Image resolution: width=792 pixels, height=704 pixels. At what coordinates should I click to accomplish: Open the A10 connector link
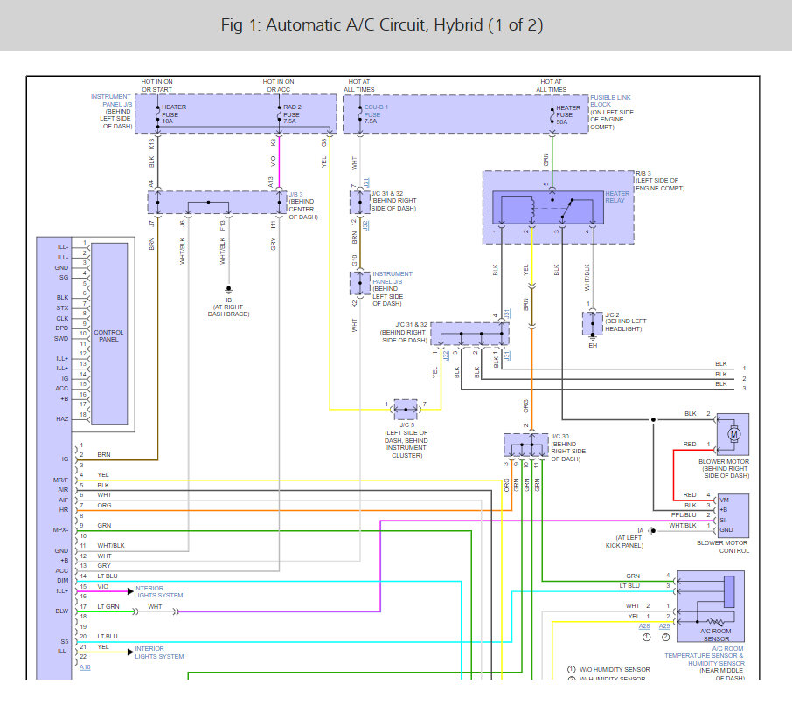pos(85,667)
